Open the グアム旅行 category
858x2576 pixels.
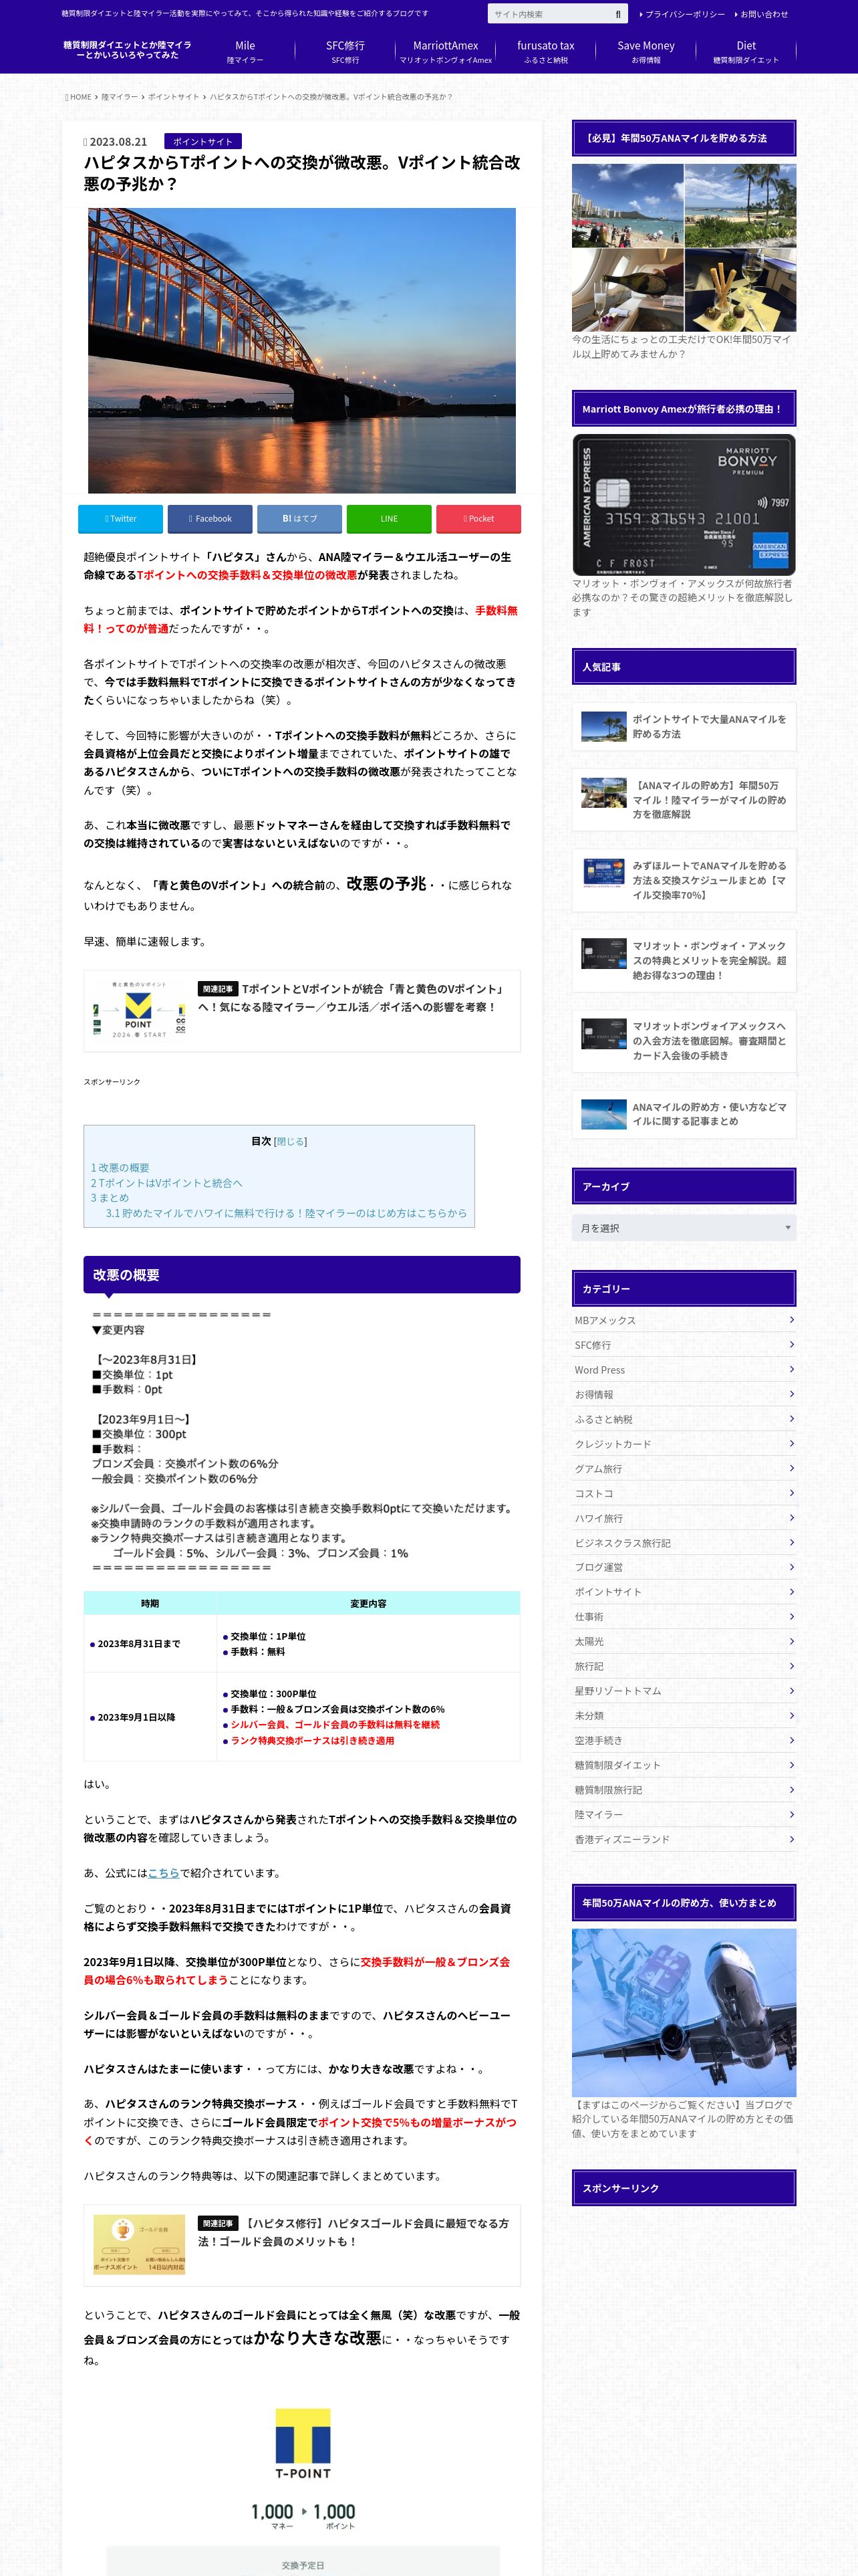point(684,1468)
